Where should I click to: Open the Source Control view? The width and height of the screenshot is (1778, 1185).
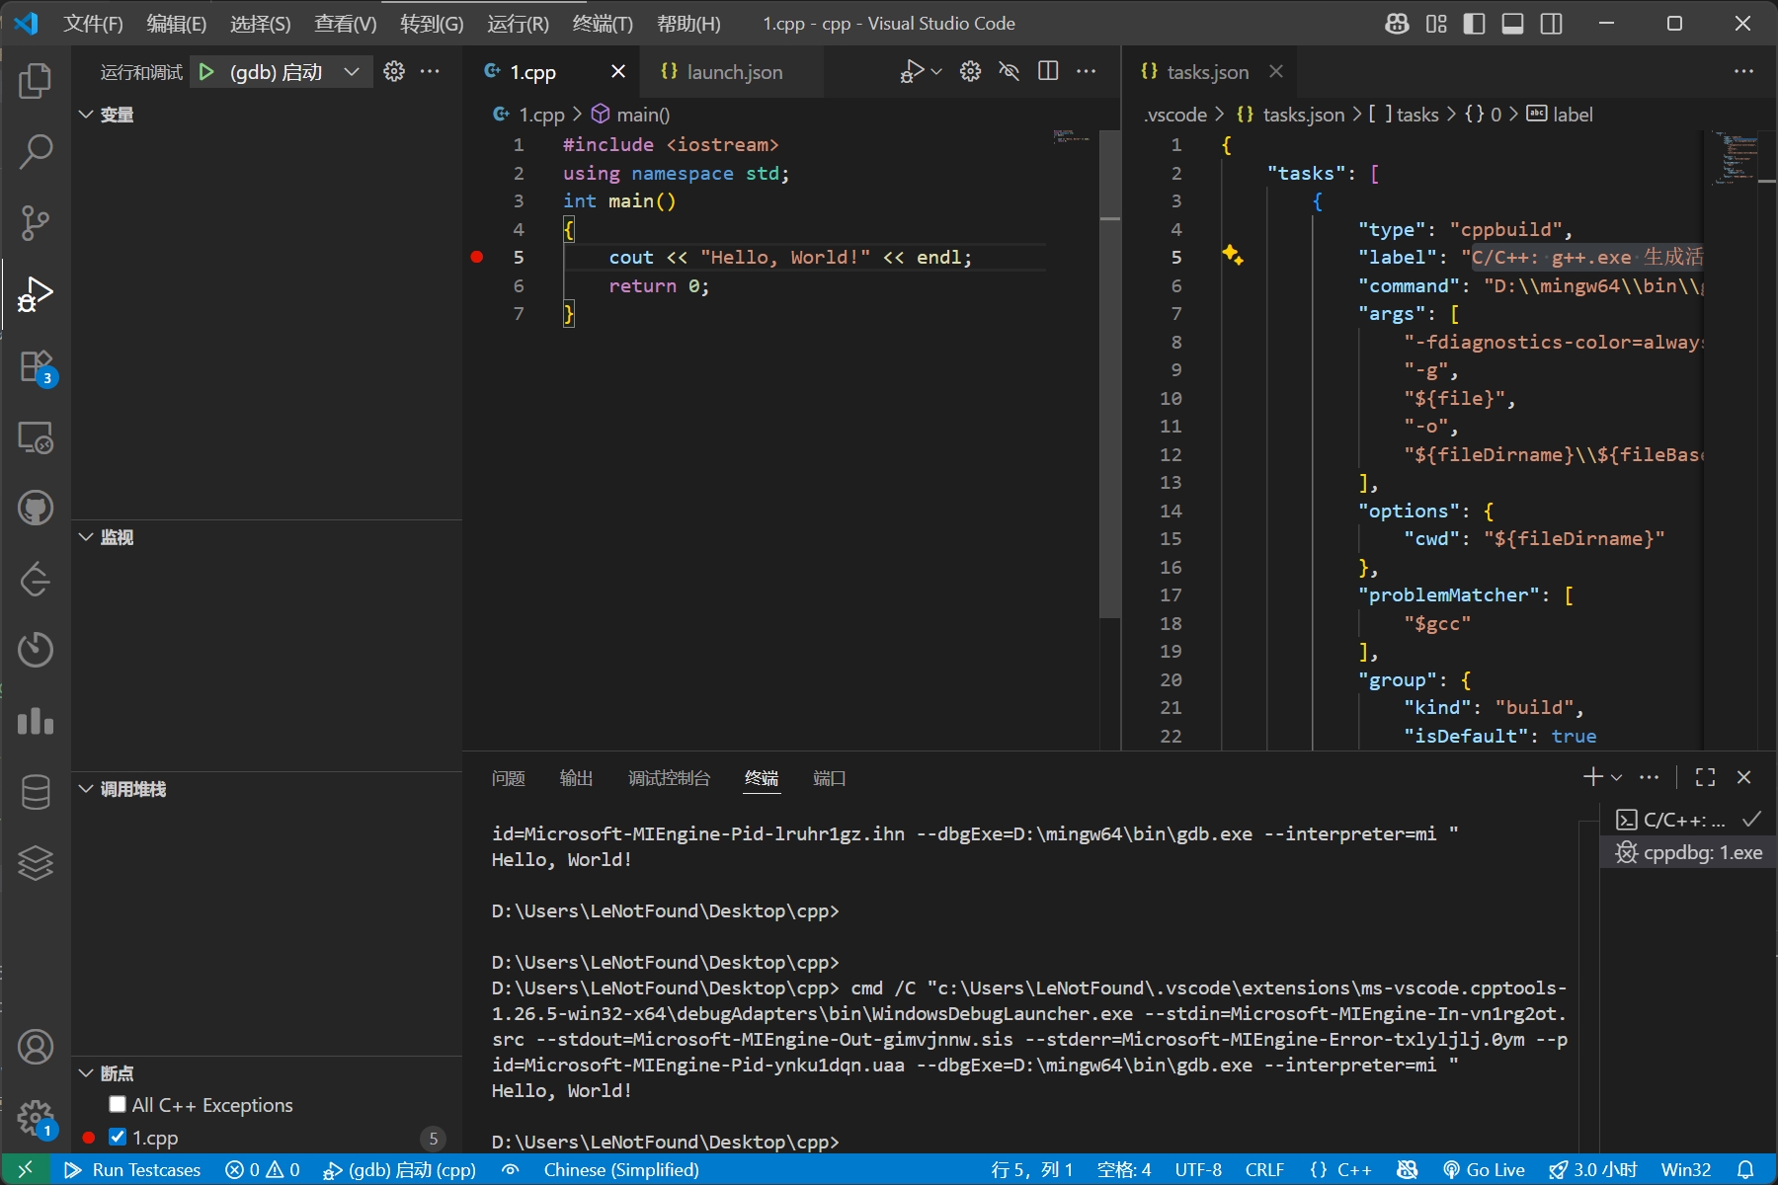(x=36, y=222)
